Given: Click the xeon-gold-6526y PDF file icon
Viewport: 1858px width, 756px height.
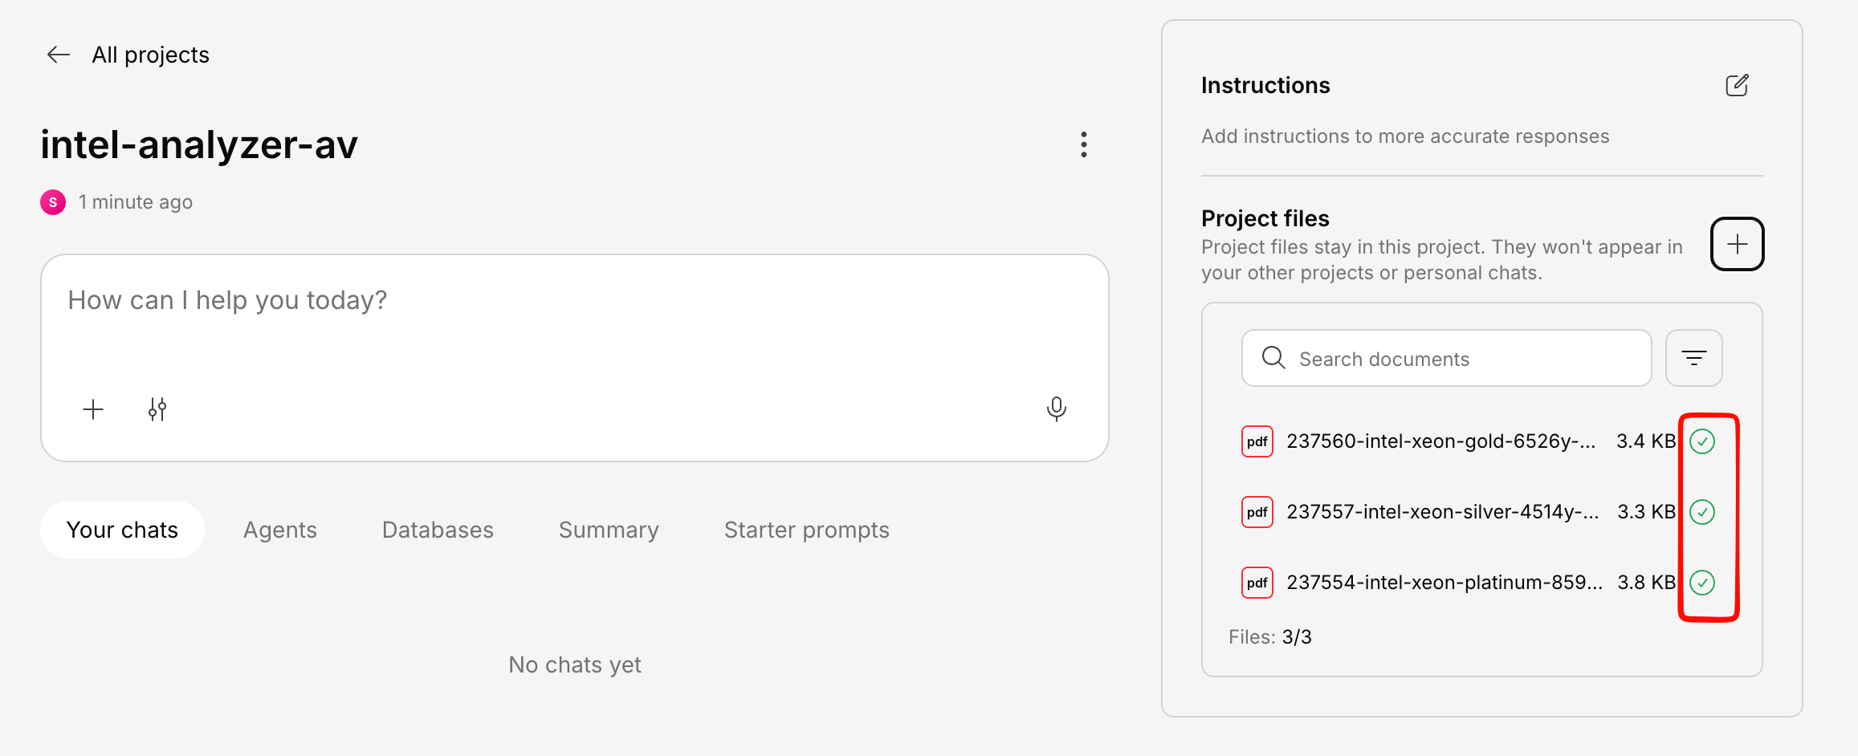Looking at the screenshot, I should 1257,441.
